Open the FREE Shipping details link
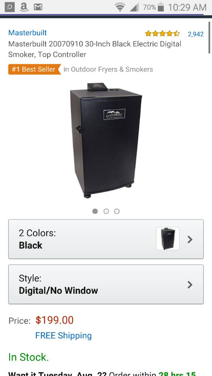 (x=63, y=336)
